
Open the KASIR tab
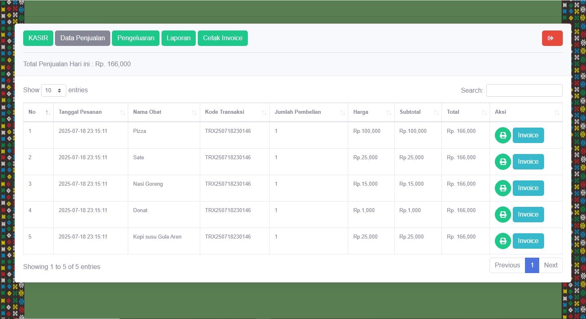[38, 38]
